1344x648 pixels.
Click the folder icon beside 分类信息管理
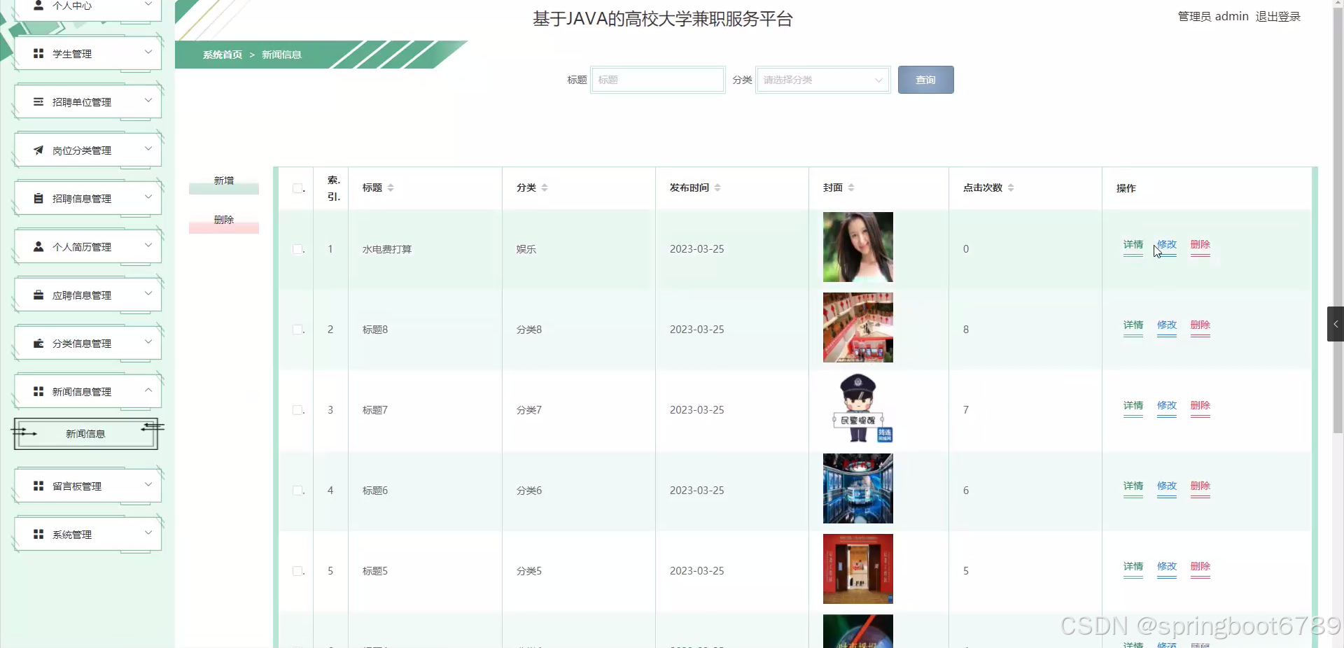[38, 344]
